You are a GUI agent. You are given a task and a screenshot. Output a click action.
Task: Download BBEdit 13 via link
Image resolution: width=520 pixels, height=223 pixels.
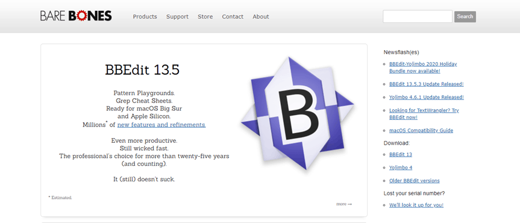click(x=400, y=154)
